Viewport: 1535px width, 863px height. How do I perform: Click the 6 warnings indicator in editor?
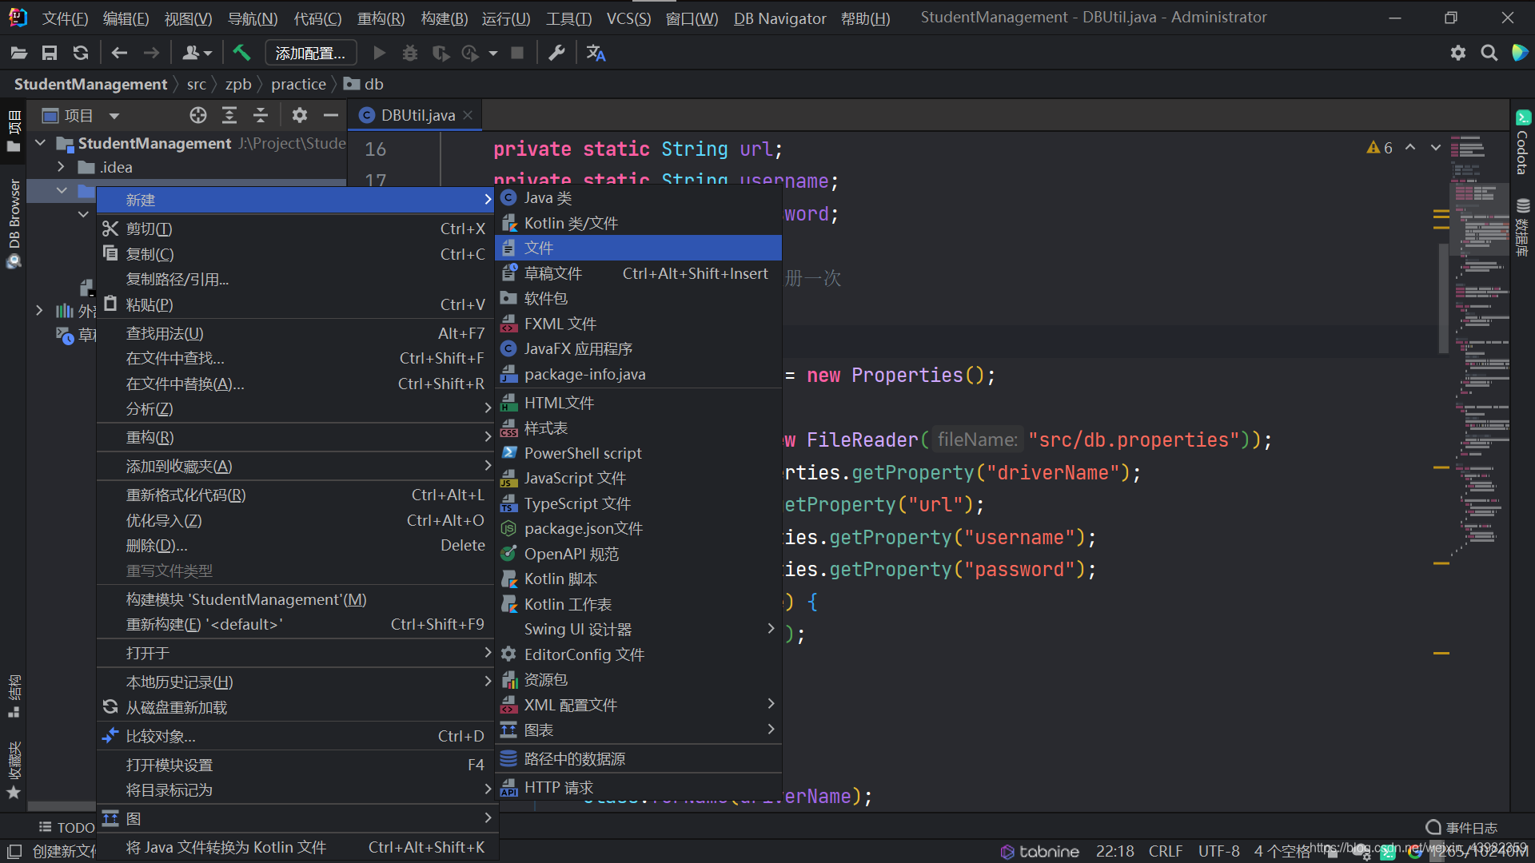pos(1380,148)
